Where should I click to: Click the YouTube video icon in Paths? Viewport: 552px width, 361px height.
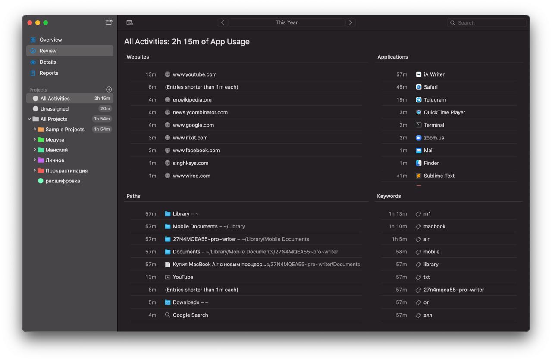pyautogui.click(x=168, y=277)
